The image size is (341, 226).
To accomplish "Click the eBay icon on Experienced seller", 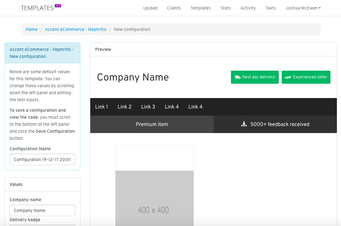I will 288,77.
